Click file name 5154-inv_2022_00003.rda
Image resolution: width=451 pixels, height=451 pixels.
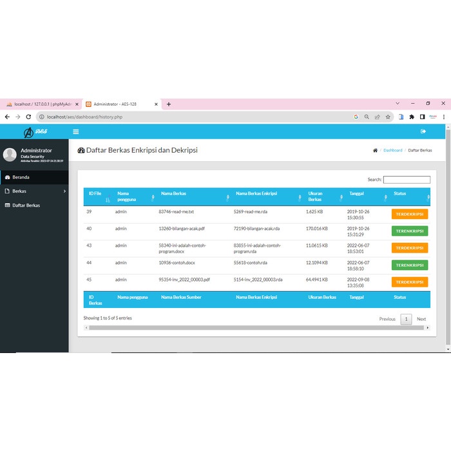tap(258, 280)
